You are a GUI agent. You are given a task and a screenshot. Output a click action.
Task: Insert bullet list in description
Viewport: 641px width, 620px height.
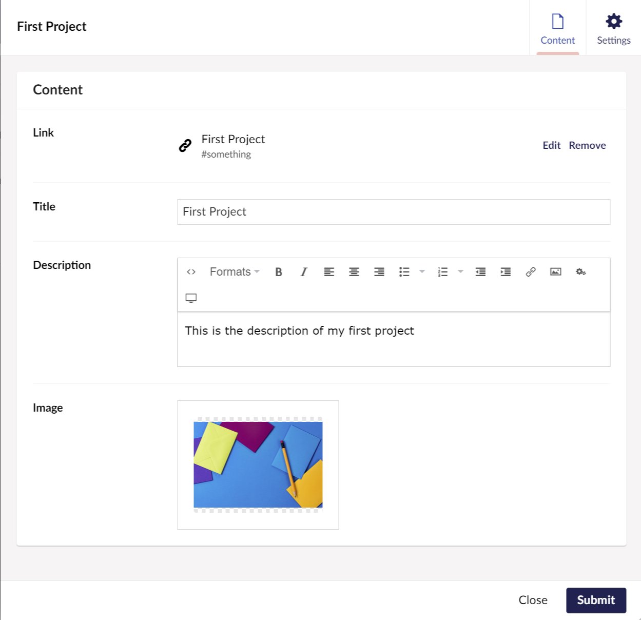(x=404, y=272)
